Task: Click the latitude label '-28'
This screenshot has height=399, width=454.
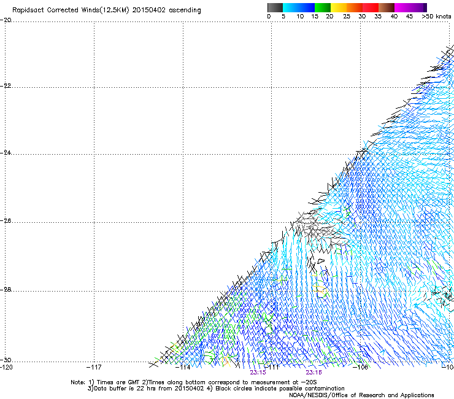Action: tap(6, 290)
